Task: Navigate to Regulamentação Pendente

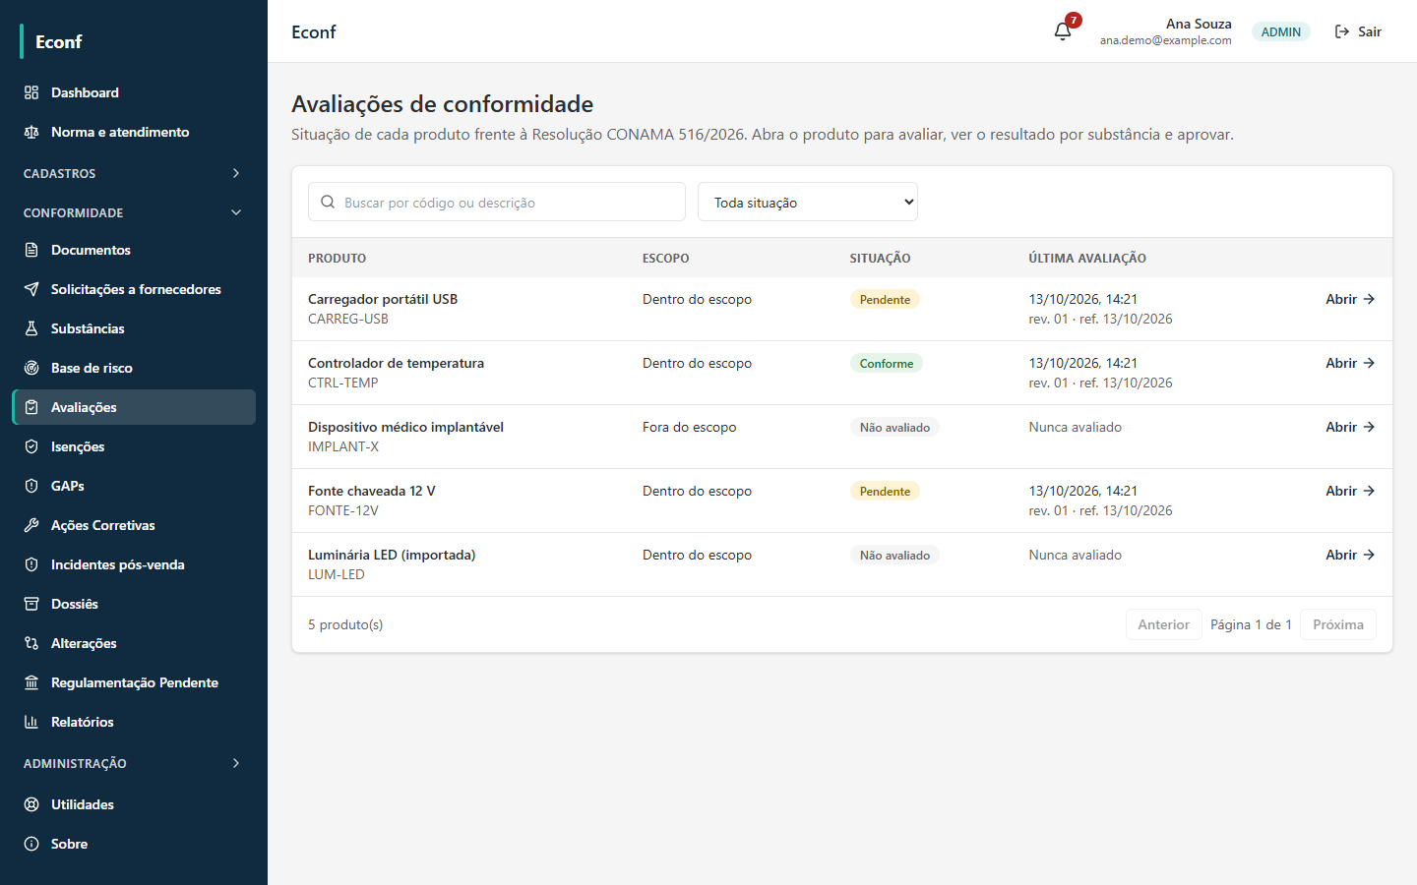Action: tap(134, 682)
